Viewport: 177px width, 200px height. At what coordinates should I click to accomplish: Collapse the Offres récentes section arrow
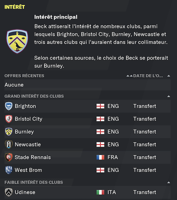[169, 76]
